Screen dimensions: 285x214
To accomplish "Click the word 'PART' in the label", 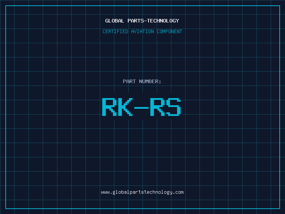I will coord(129,81).
